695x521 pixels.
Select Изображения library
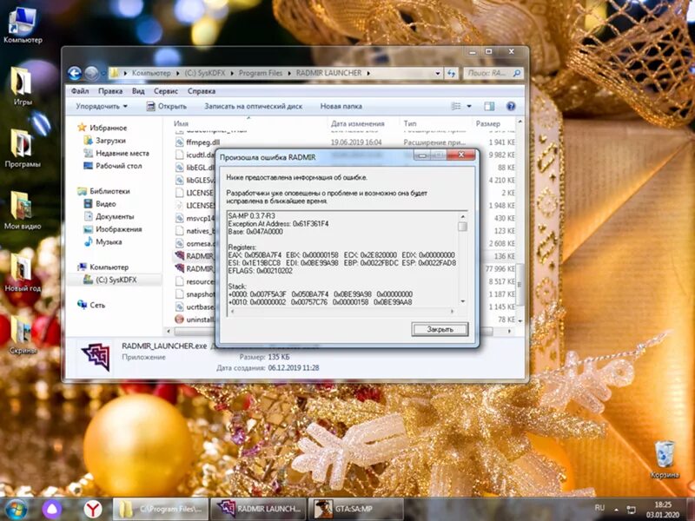[113, 229]
